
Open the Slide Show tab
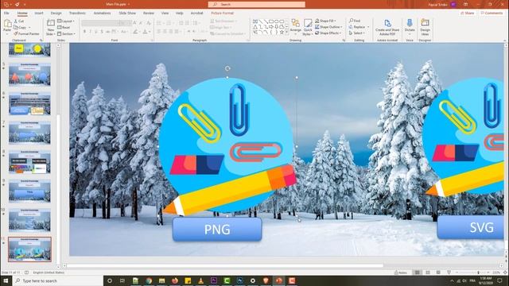127,13
